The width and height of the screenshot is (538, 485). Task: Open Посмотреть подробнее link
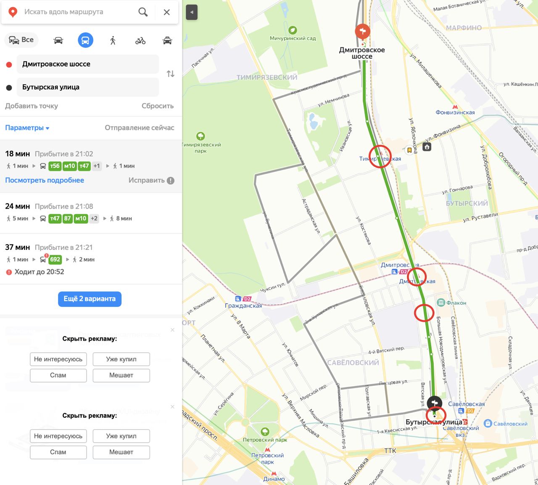[x=45, y=180]
